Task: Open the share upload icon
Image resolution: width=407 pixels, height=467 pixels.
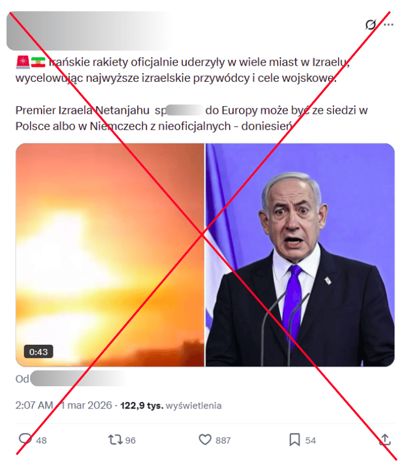Action: point(385,439)
